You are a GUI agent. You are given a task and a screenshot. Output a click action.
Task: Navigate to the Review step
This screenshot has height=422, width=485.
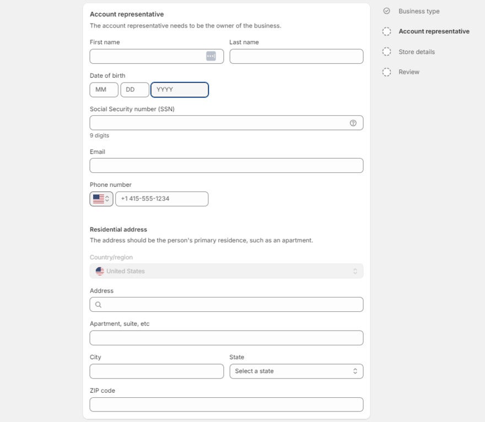point(408,72)
